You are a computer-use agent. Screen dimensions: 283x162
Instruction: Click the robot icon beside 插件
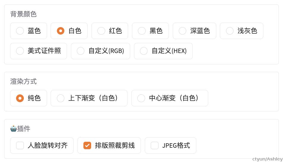click(x=13, y=129)
